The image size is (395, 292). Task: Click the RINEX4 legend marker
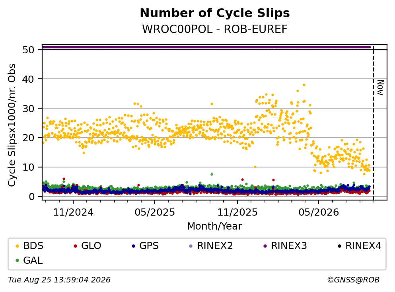tap(339, 246)
